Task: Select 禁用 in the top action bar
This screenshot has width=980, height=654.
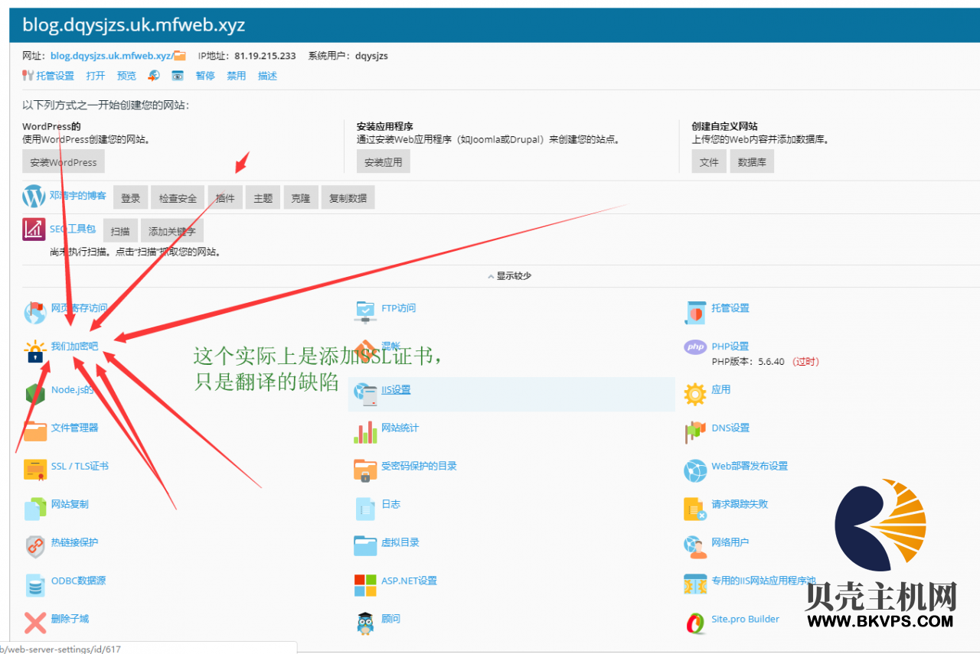Action: 237,76
